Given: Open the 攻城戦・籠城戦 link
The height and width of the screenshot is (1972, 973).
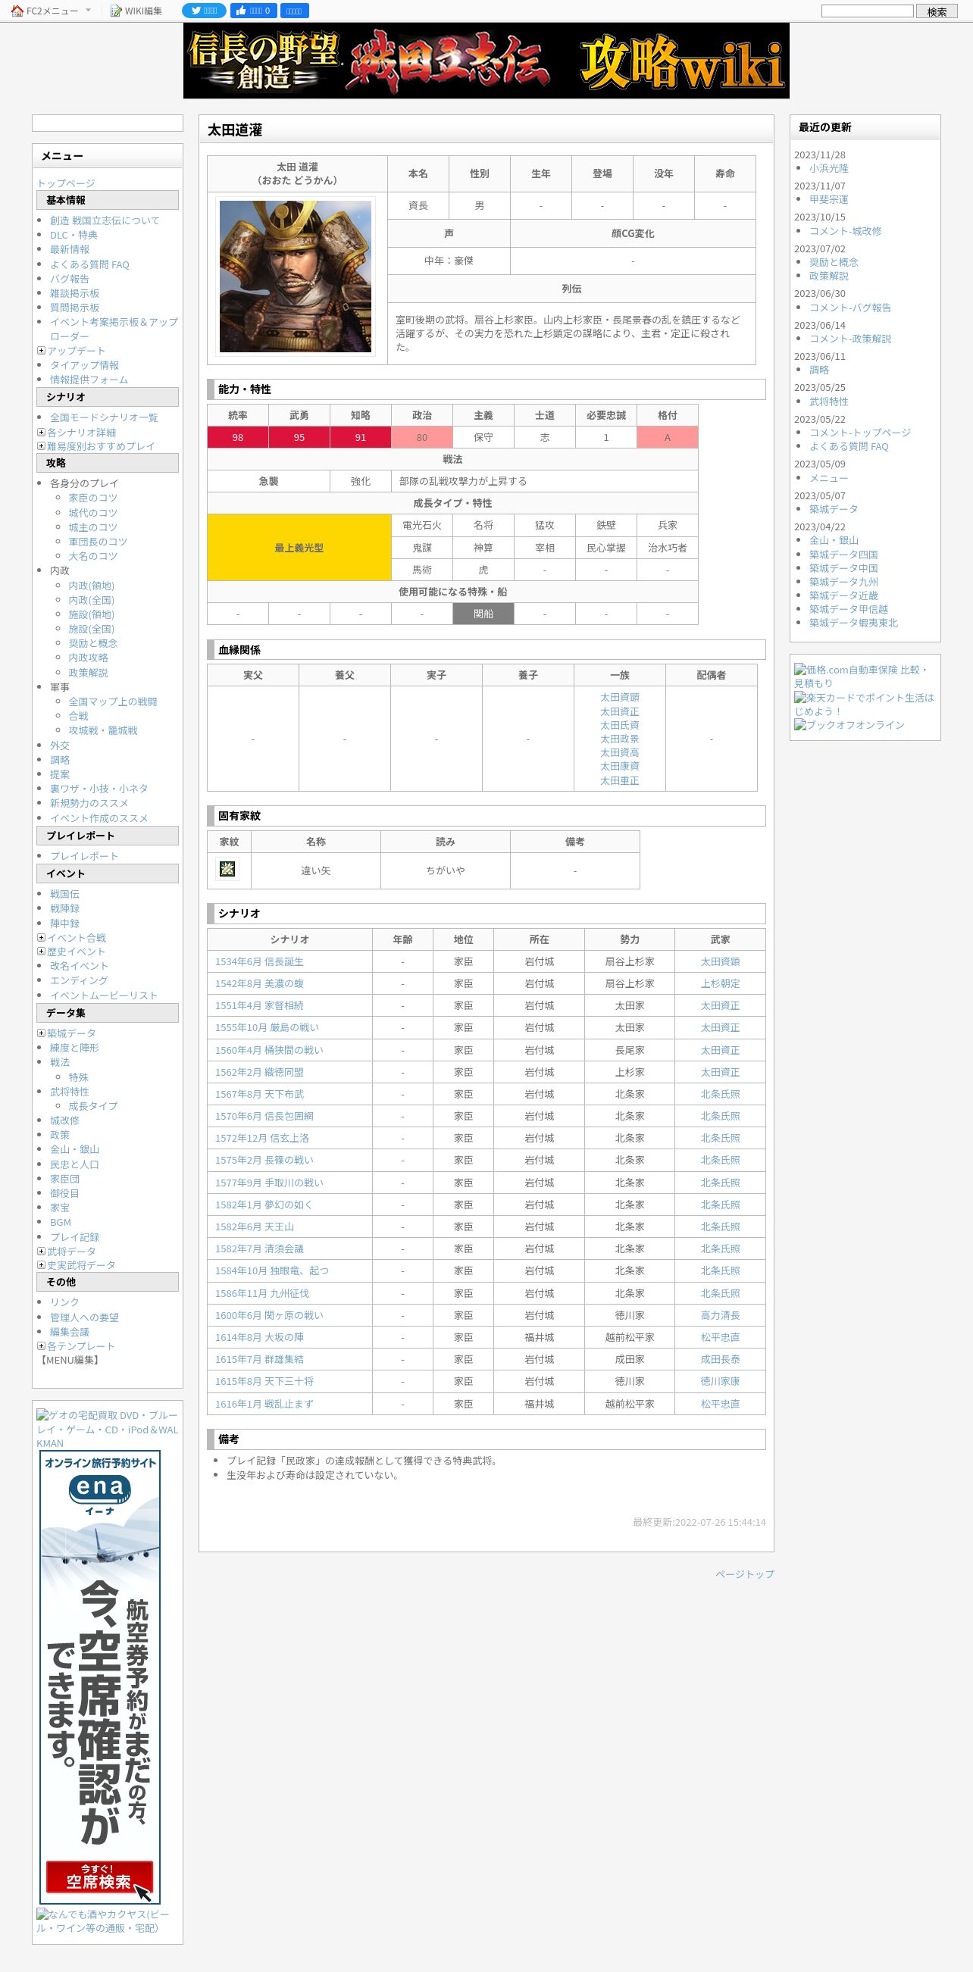Looking at the screenshot, I should [102, 730].
